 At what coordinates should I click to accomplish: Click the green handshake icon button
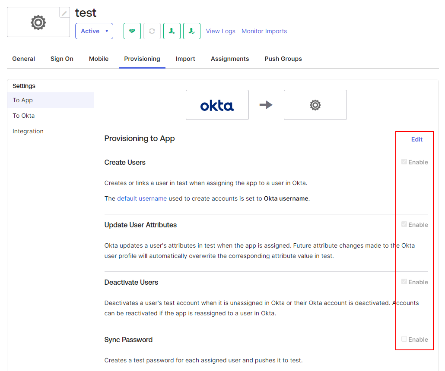[132, 31]
